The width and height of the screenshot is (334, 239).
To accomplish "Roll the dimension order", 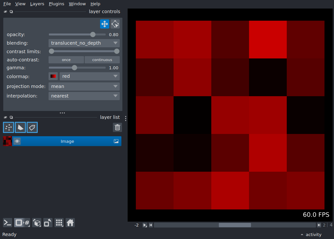I will 37,223.
